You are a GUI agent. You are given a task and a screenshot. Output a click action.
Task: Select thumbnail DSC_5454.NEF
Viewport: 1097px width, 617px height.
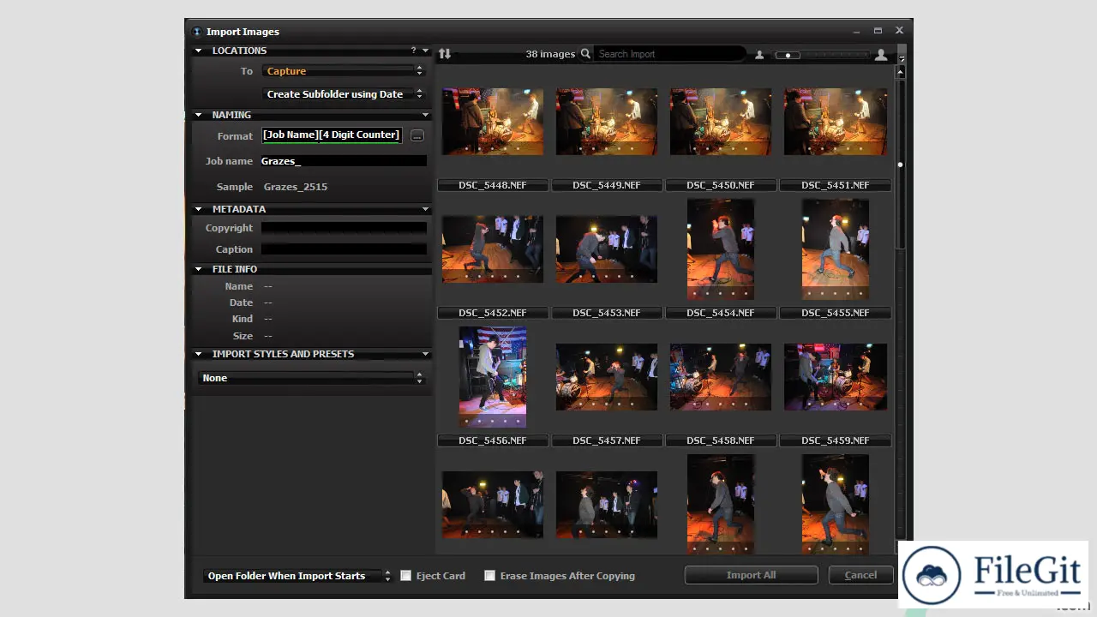coord(721,249)
